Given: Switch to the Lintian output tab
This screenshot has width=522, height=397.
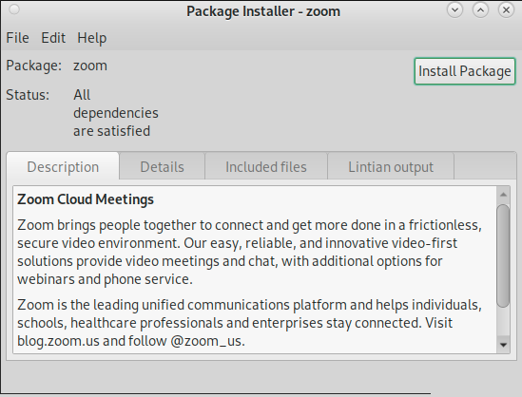Looking at the screenshot, I should click(391, 166).
